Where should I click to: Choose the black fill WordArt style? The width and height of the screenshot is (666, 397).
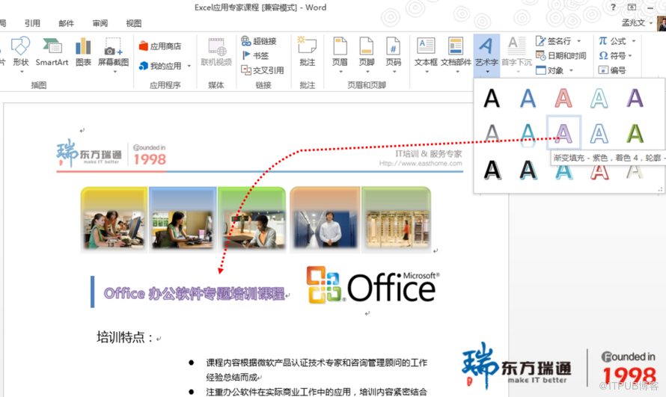tap(492, 99)
